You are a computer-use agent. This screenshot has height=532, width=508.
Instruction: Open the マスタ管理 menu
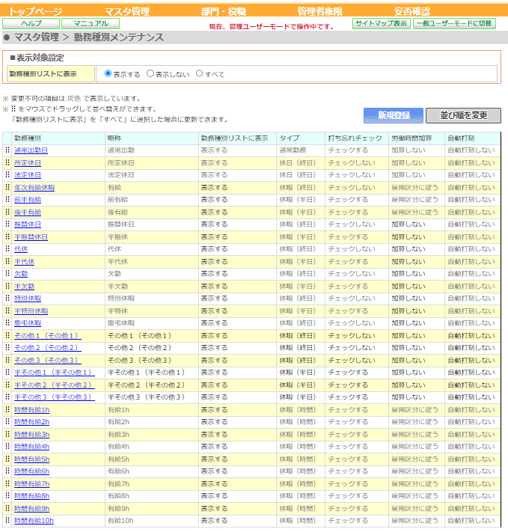pyautogui.click(x=127, y=11)
